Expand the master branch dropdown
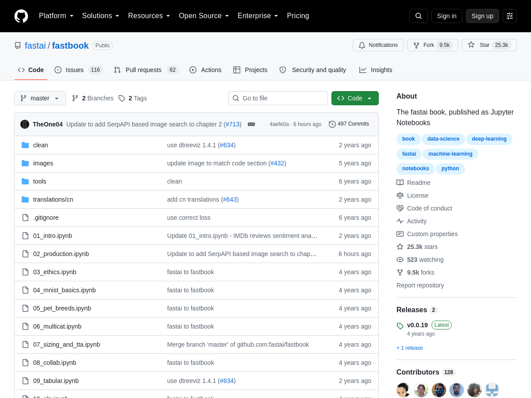 coord(40,98)
